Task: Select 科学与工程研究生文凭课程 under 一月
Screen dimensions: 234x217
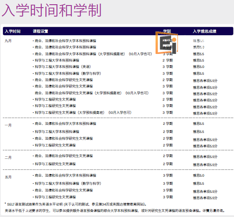Action: (x=54, y=145)
